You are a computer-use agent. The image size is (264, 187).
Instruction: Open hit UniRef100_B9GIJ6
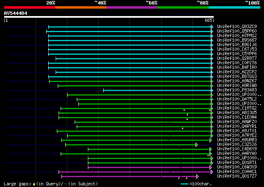(237, 45)
